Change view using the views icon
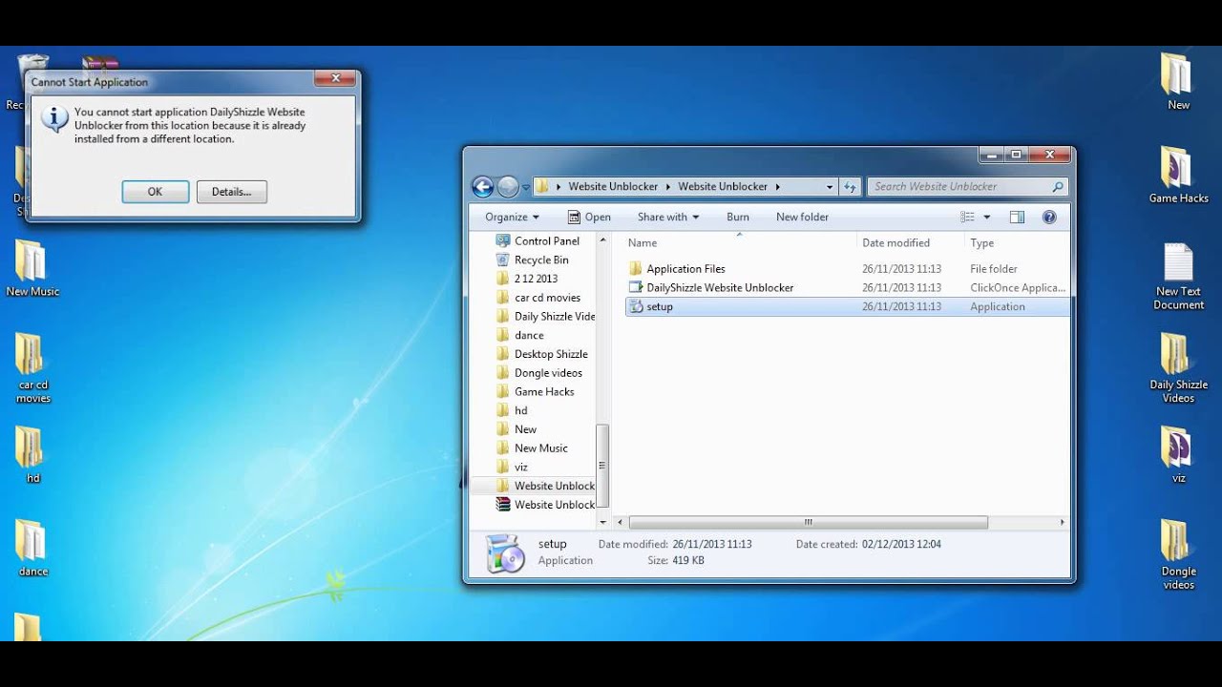 point(967,217)
